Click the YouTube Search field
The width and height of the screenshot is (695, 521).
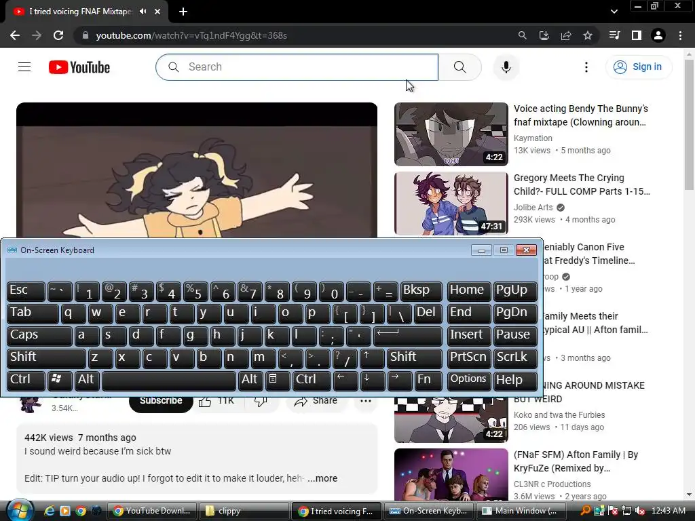[297, 67]
